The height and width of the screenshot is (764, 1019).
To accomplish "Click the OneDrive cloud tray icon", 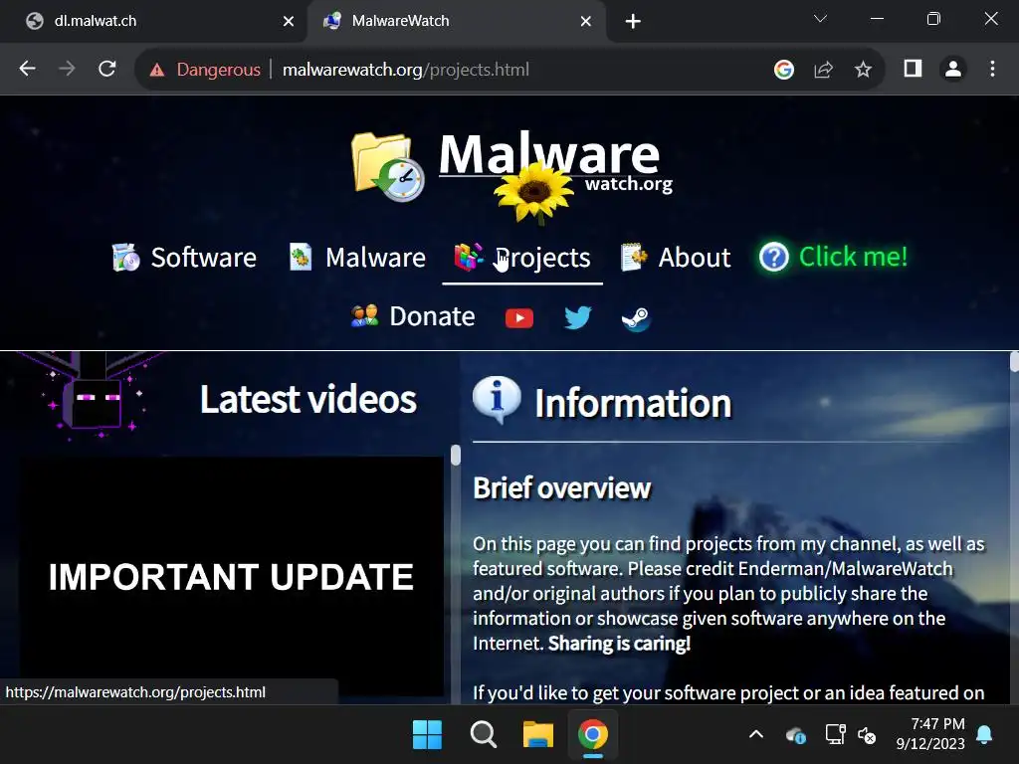I will point(796,735).
